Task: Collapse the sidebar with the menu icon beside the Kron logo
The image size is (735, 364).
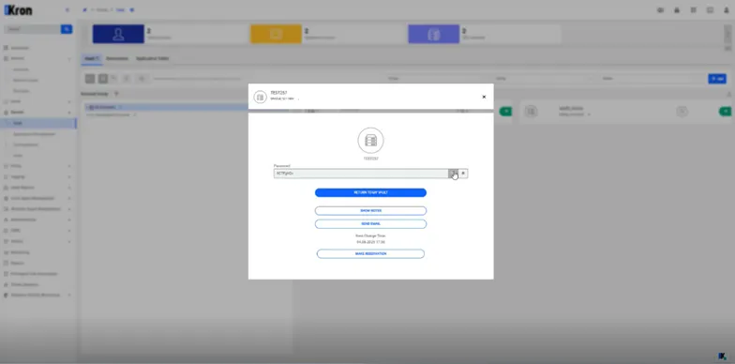Action: 67,9
